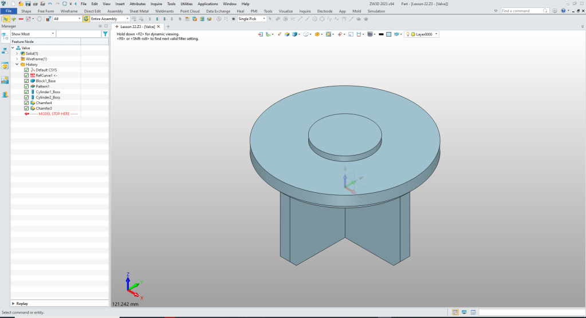Viewport: 586px width, 318px height.
Task: Click the blue File button
Action: click(9, 11)
